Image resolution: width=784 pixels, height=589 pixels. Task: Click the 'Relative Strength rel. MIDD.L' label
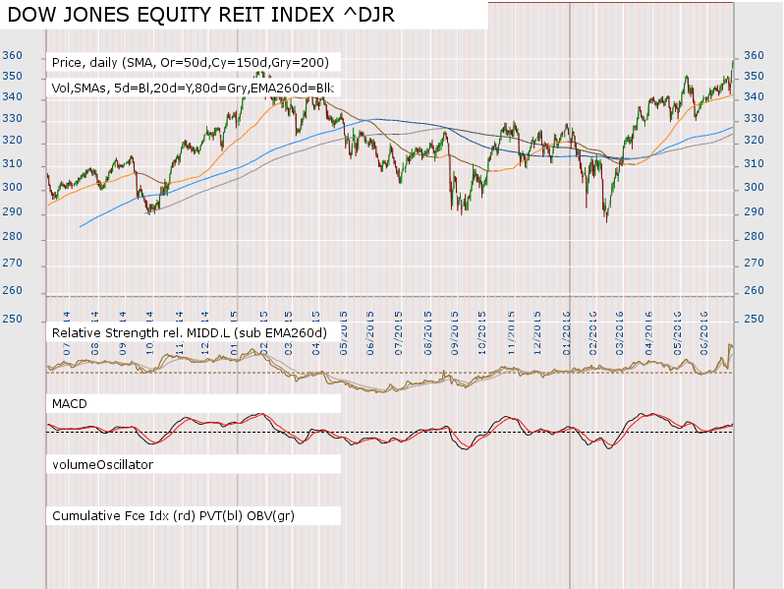point(190,332)
